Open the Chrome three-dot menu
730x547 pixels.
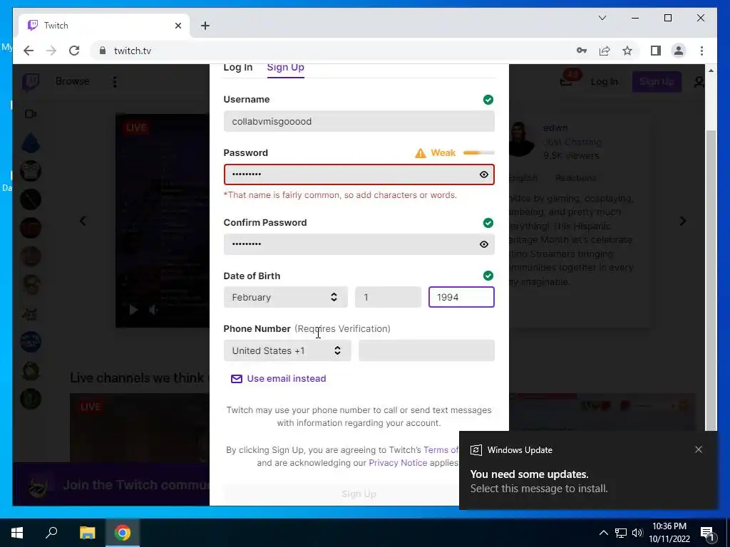coord(701,51)
